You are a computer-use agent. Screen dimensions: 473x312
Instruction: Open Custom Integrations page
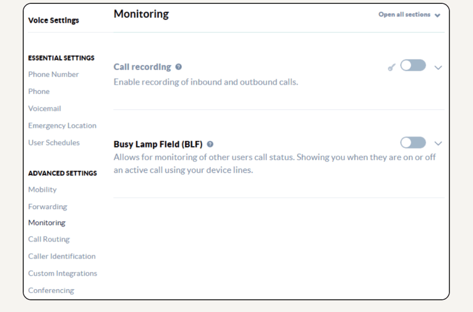pos(63,274)
